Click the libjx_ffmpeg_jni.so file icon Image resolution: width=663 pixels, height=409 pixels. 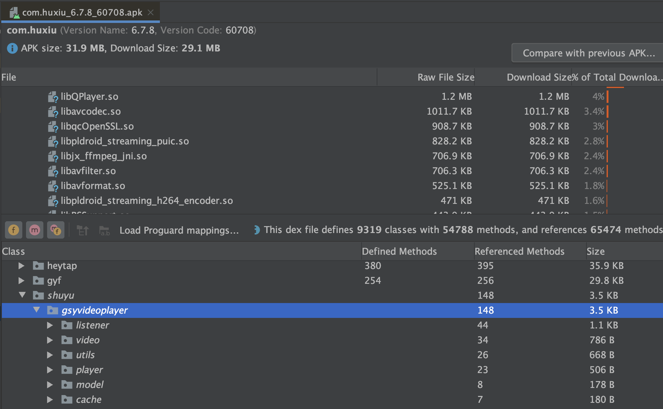(53, 156)
